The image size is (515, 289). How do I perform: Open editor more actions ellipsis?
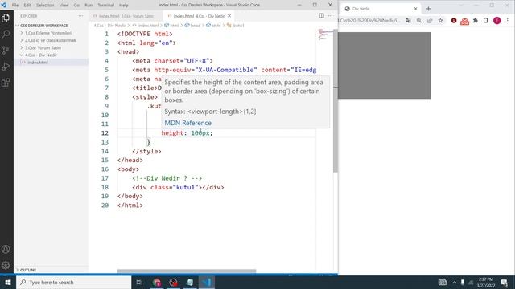point(331,16)
